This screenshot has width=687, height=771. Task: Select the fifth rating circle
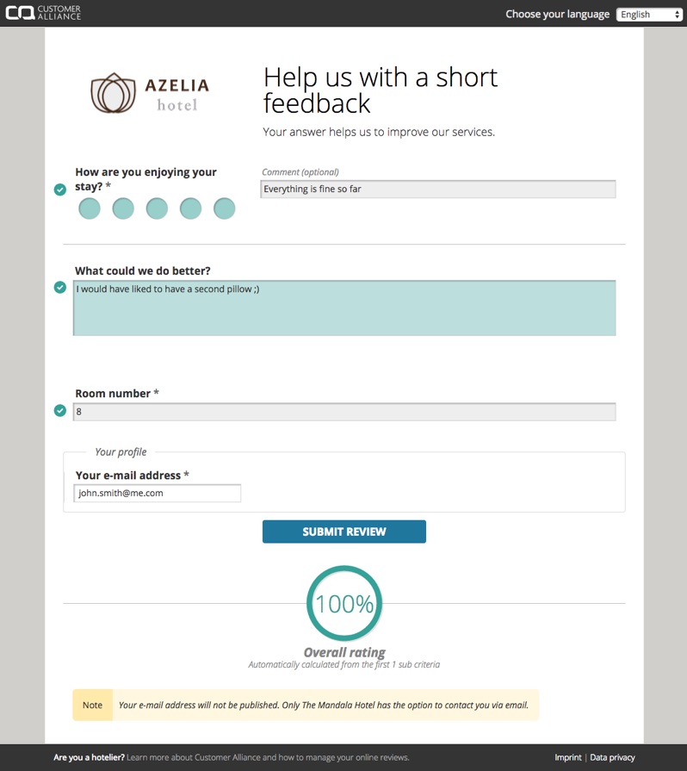coord(225,208)
